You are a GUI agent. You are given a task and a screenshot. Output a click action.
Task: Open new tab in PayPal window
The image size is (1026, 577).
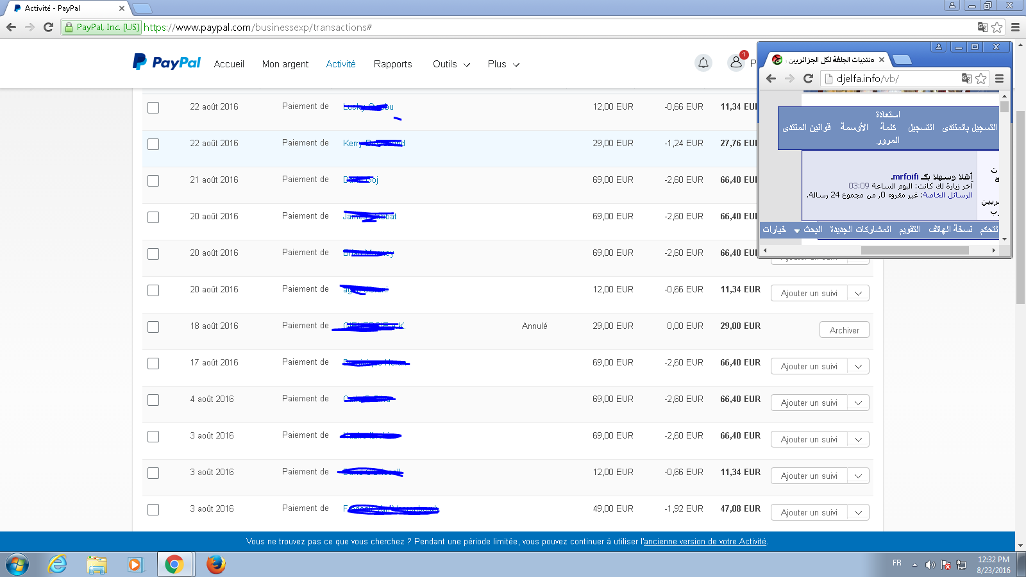click(142, 8)
